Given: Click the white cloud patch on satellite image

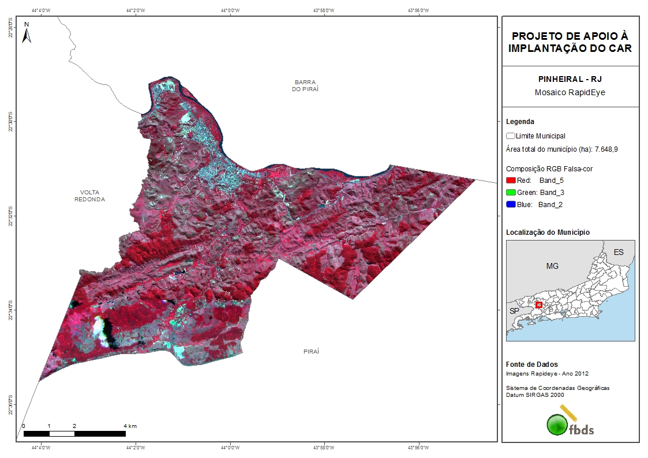Looking at the screenshot, I should point(103,331).
